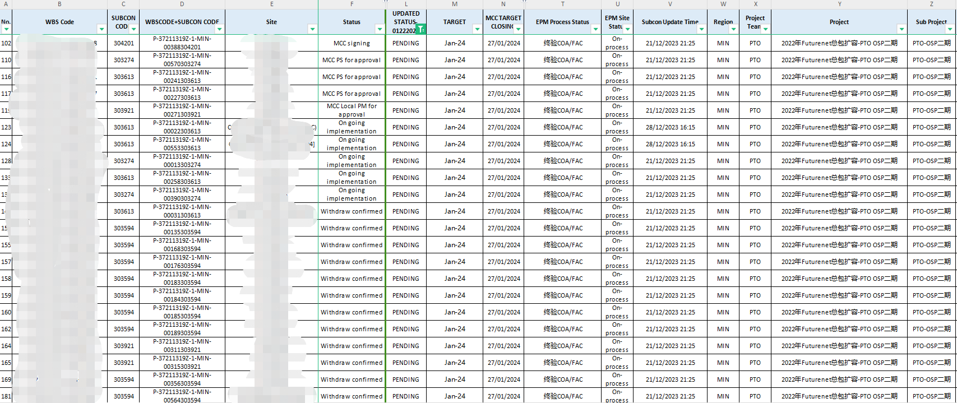Image resolution: width=957 pixels, height=403 pixels.
Task: Open the Project column filter dropdown
Action: pyautogui.click(x=901, y=29)
